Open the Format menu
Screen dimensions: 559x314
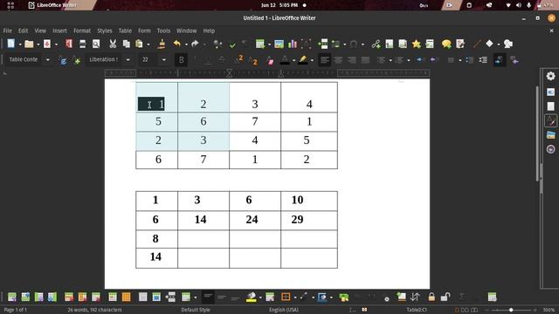pos(82,31)
